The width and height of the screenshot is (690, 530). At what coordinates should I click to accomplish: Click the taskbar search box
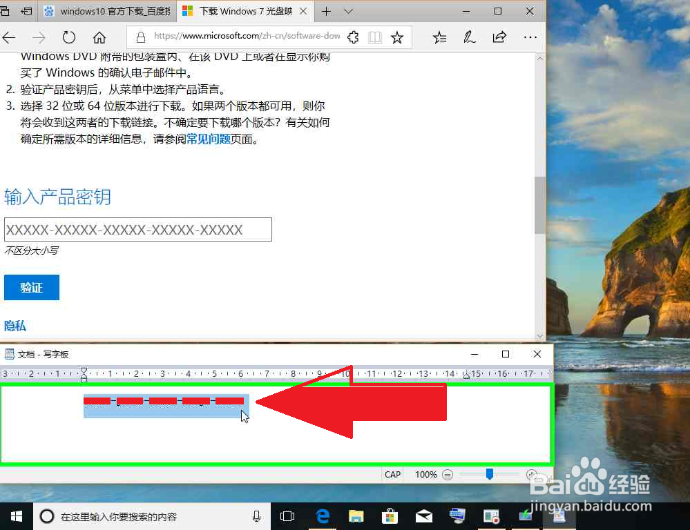(152, 516)
